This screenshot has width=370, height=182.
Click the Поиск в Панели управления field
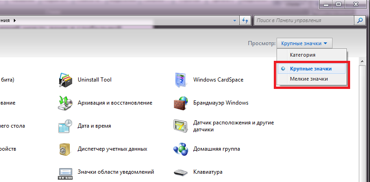point(304,20)
